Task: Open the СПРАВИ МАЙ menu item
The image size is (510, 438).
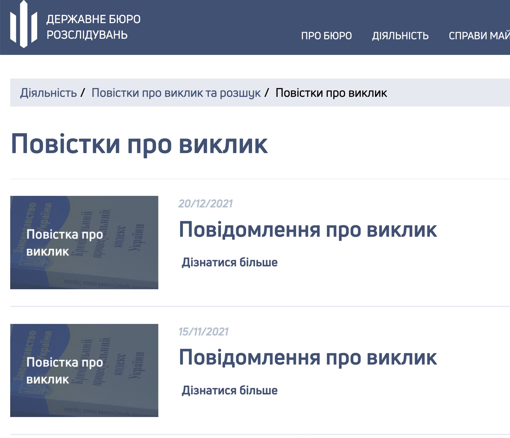Action: pyautogui.click(x=479, y=36)
